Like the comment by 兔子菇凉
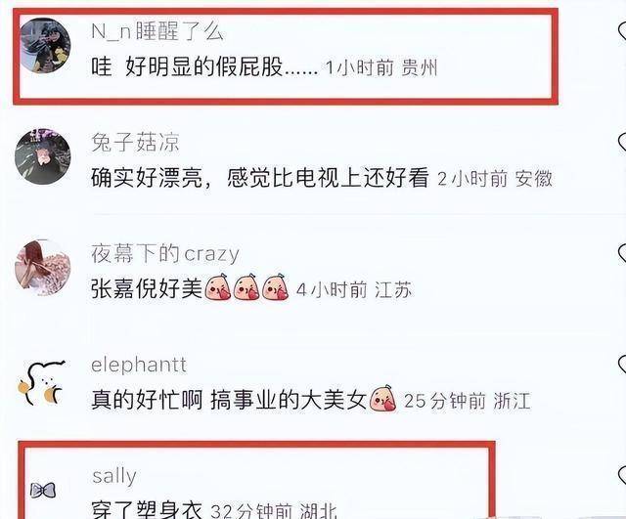Image resolution: width=626 pixels, height=519 pixels. click(x=622, y=143)
